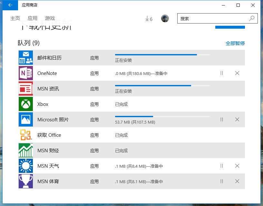This screenshot has height=206, width=263.
Task: Cancel the MSN 天气 download
Action: click(x=237, y=166)
